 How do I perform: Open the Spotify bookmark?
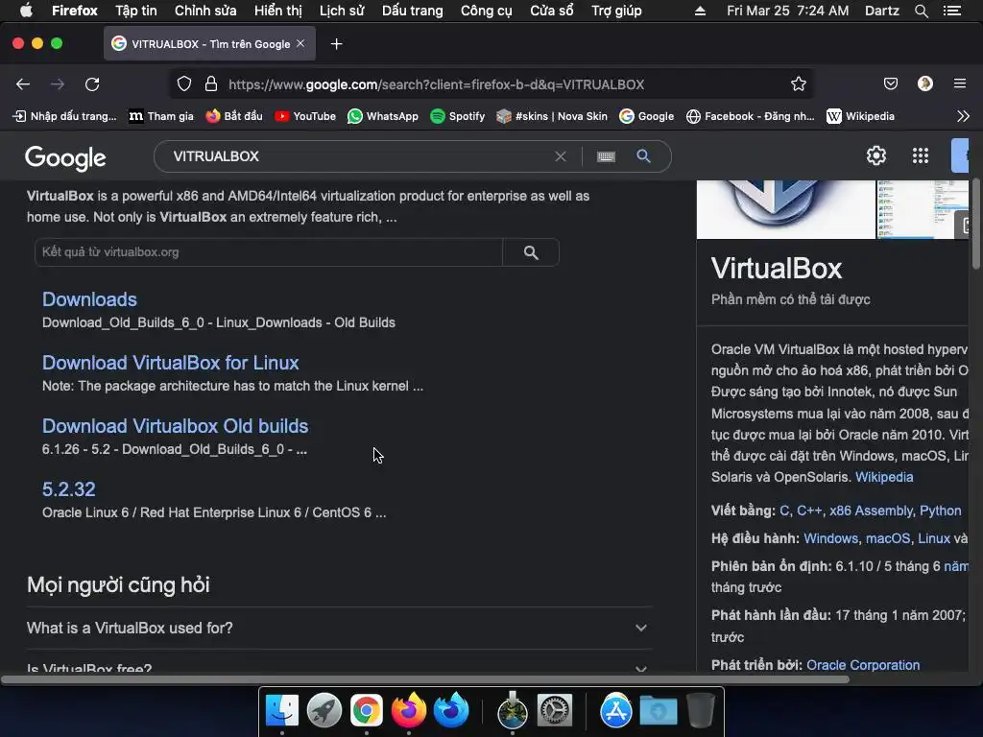[x=458, y=116]
